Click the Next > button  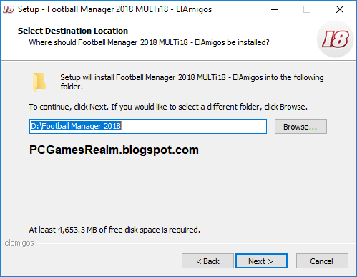pos(261,261)
